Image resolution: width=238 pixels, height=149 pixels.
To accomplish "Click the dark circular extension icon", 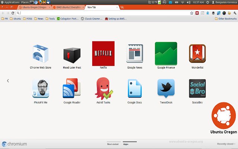I will point(224,13).
